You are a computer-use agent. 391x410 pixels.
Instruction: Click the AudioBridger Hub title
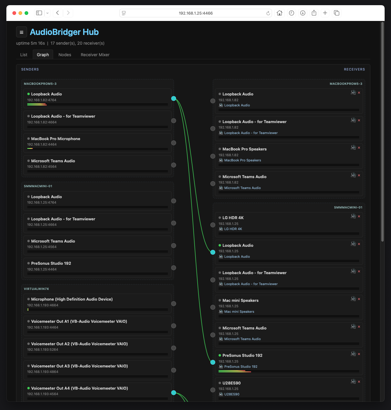click(x=64, y=32)
